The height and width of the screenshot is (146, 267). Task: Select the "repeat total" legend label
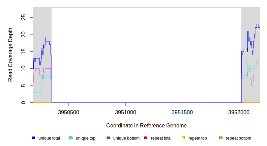pyautogui.click(x=161, y=138)
